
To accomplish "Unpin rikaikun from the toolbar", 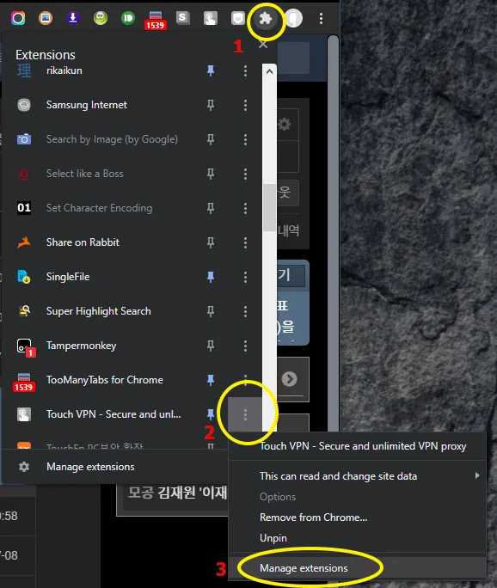I will coord(211,70).
